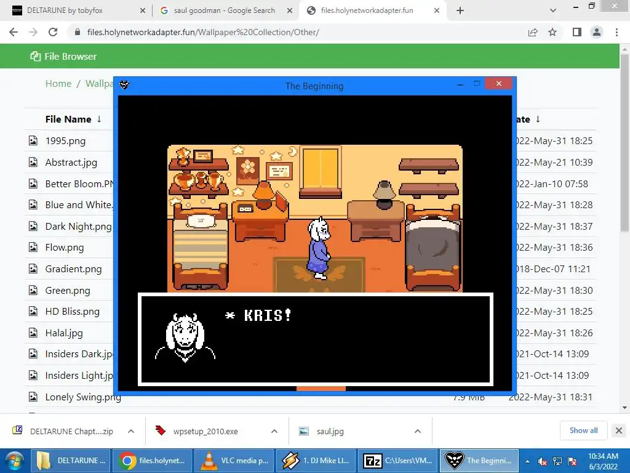The width and height of the screenshot is (630, 473).
Task: Switch to 7-Zip taskbar button
Action: click(x=398, y=461)
